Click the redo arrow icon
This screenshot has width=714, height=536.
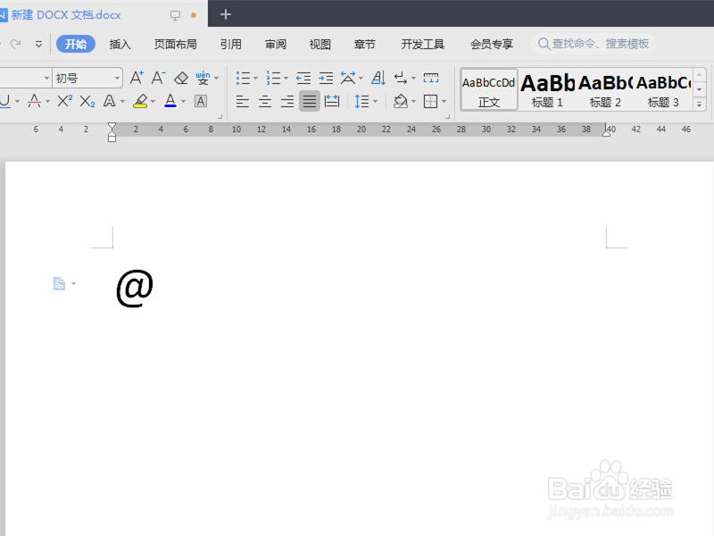pyautogui.click(x=16, y=44)
